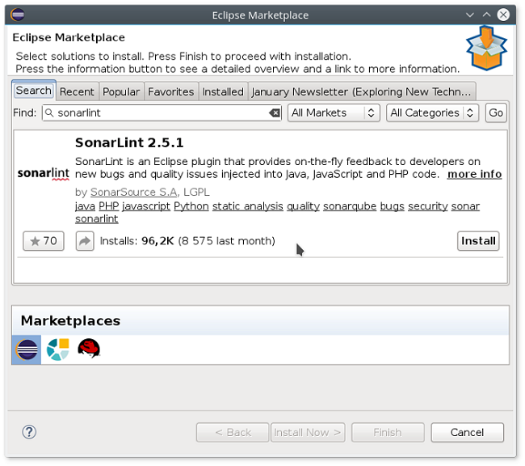This screenshot has height=466, width=525.
Task: Select the Obeo marketplace icon
Action: (58, 349)
